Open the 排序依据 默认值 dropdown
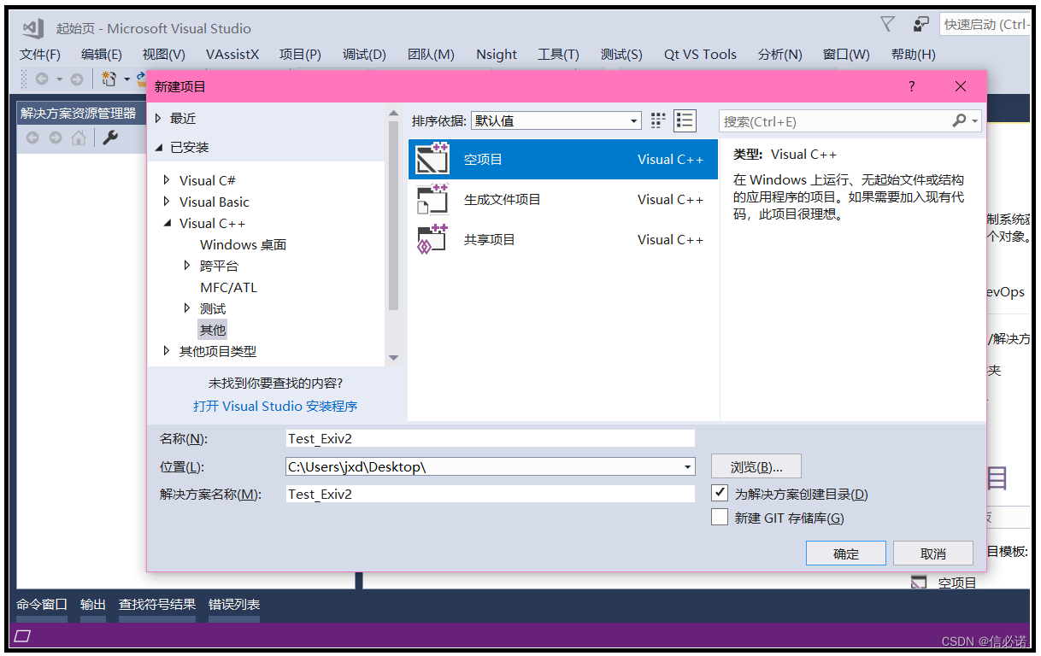Viewport: 1041px width, 656px height. [x=556, y=121]
